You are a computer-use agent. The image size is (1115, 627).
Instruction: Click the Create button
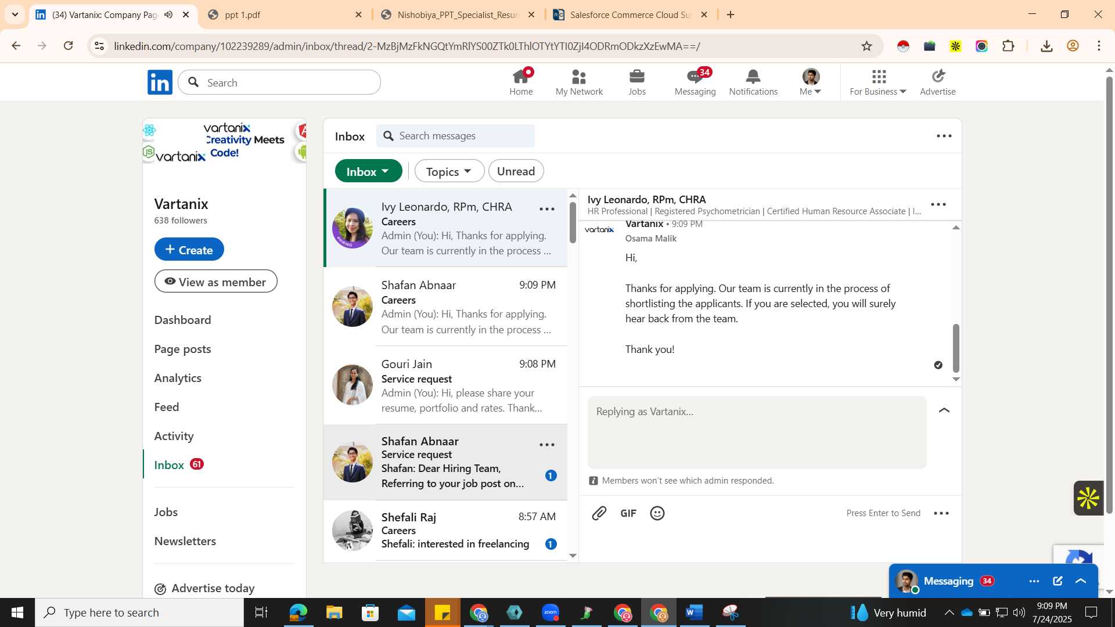(189, 249)
